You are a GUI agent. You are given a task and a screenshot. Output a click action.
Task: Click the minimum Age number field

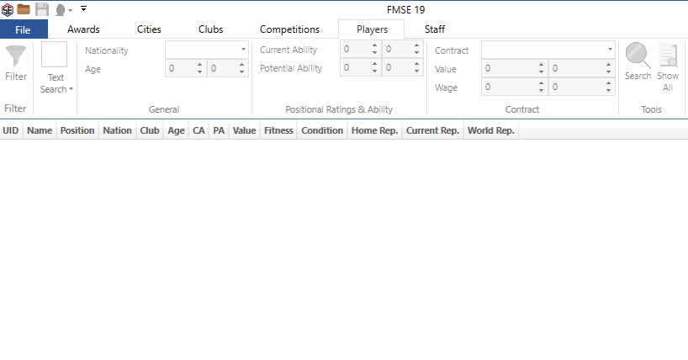click(181, 69)
